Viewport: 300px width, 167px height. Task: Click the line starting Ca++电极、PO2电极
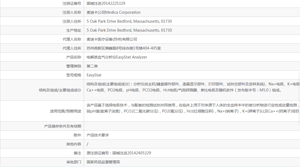184,90
